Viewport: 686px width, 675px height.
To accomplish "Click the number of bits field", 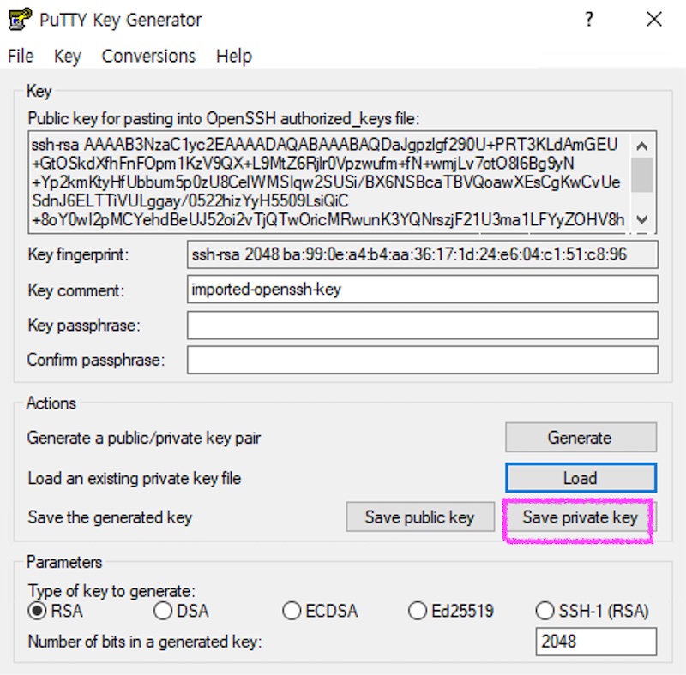I will pyautogui.click(x=596, y=642).
